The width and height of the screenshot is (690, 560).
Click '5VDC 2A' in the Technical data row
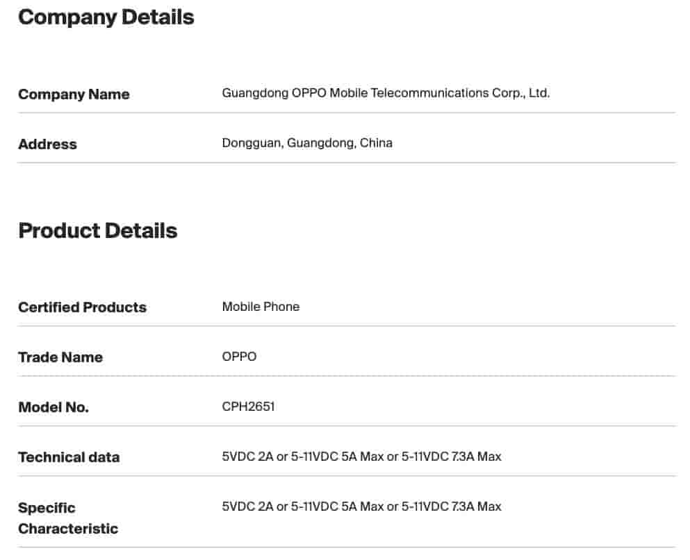click(x=247, y=457)
